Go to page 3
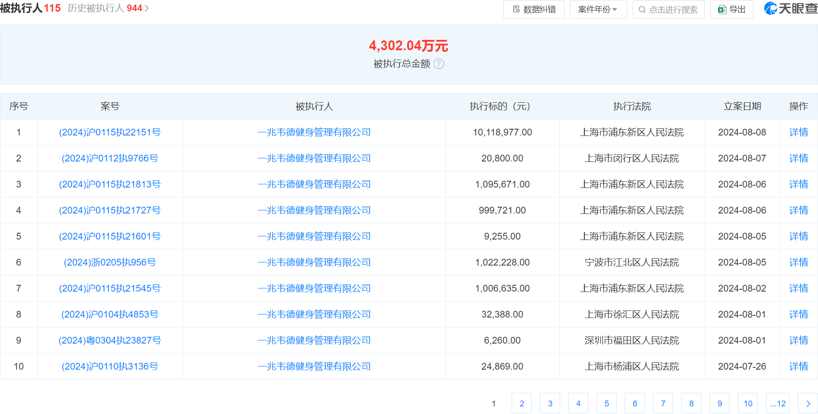 point(550,403)
